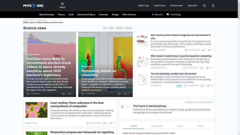Viewport: 240px width, 135px height.
Task: Open the Topics hamburger menu
Action: (x=62, y=5)
